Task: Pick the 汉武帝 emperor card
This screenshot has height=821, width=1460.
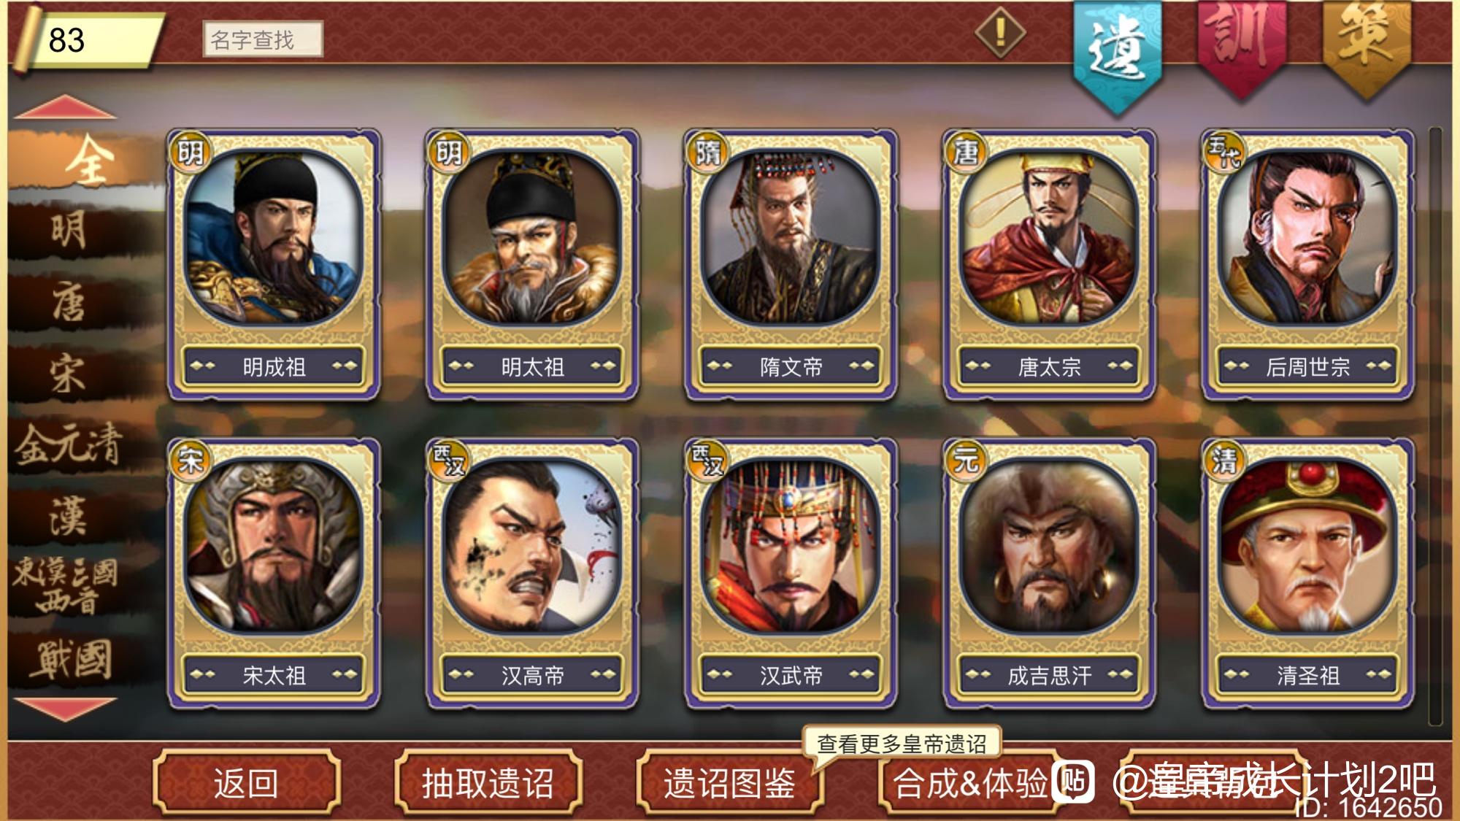Action: pos(791,574)
